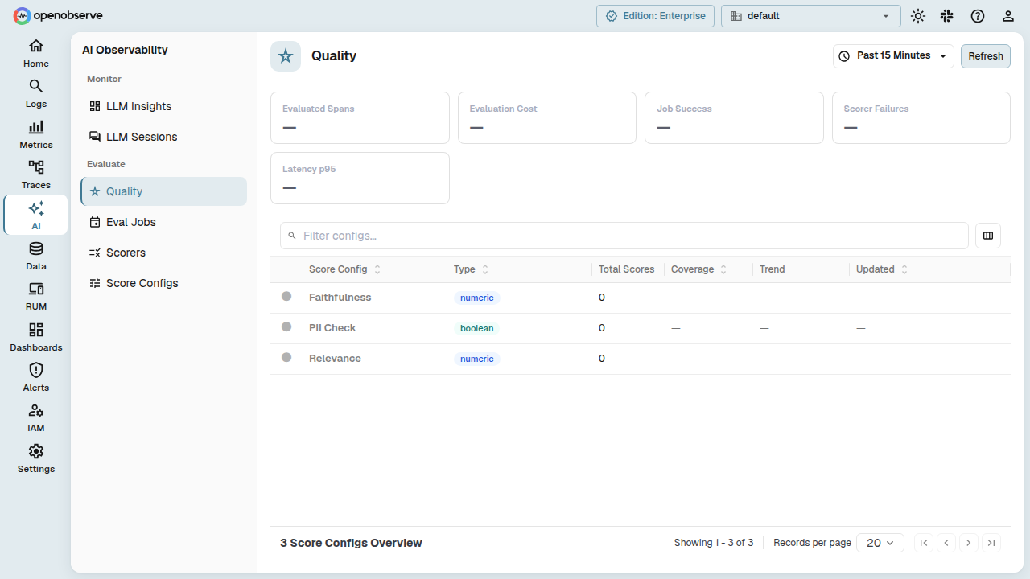Screen dimensions: 1030x579
Task: Open LLM Insights in the AI menu
Action: coord(163,106)
